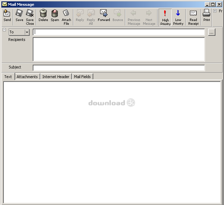The image size is (224, 205).
Task: Click inside the Recipients list box
Action: 119,50
